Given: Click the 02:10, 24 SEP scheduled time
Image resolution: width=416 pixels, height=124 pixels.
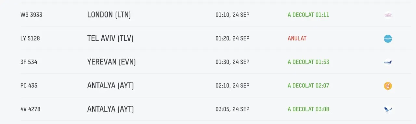Looking at the screenshot, I should click(x=232, y=86).
